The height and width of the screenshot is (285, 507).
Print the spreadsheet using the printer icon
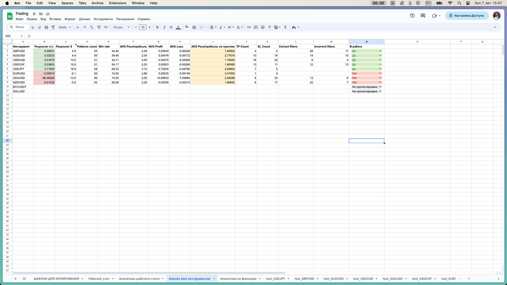46,28
